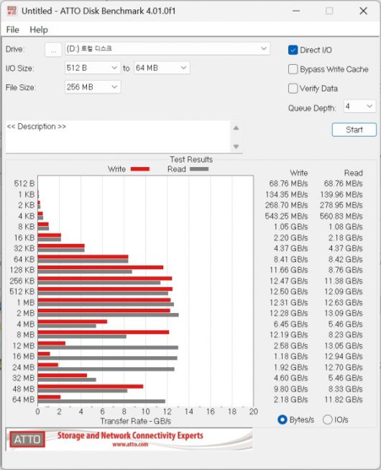Click the 64 MB read value 11.82 GB/s

point(344,399)
